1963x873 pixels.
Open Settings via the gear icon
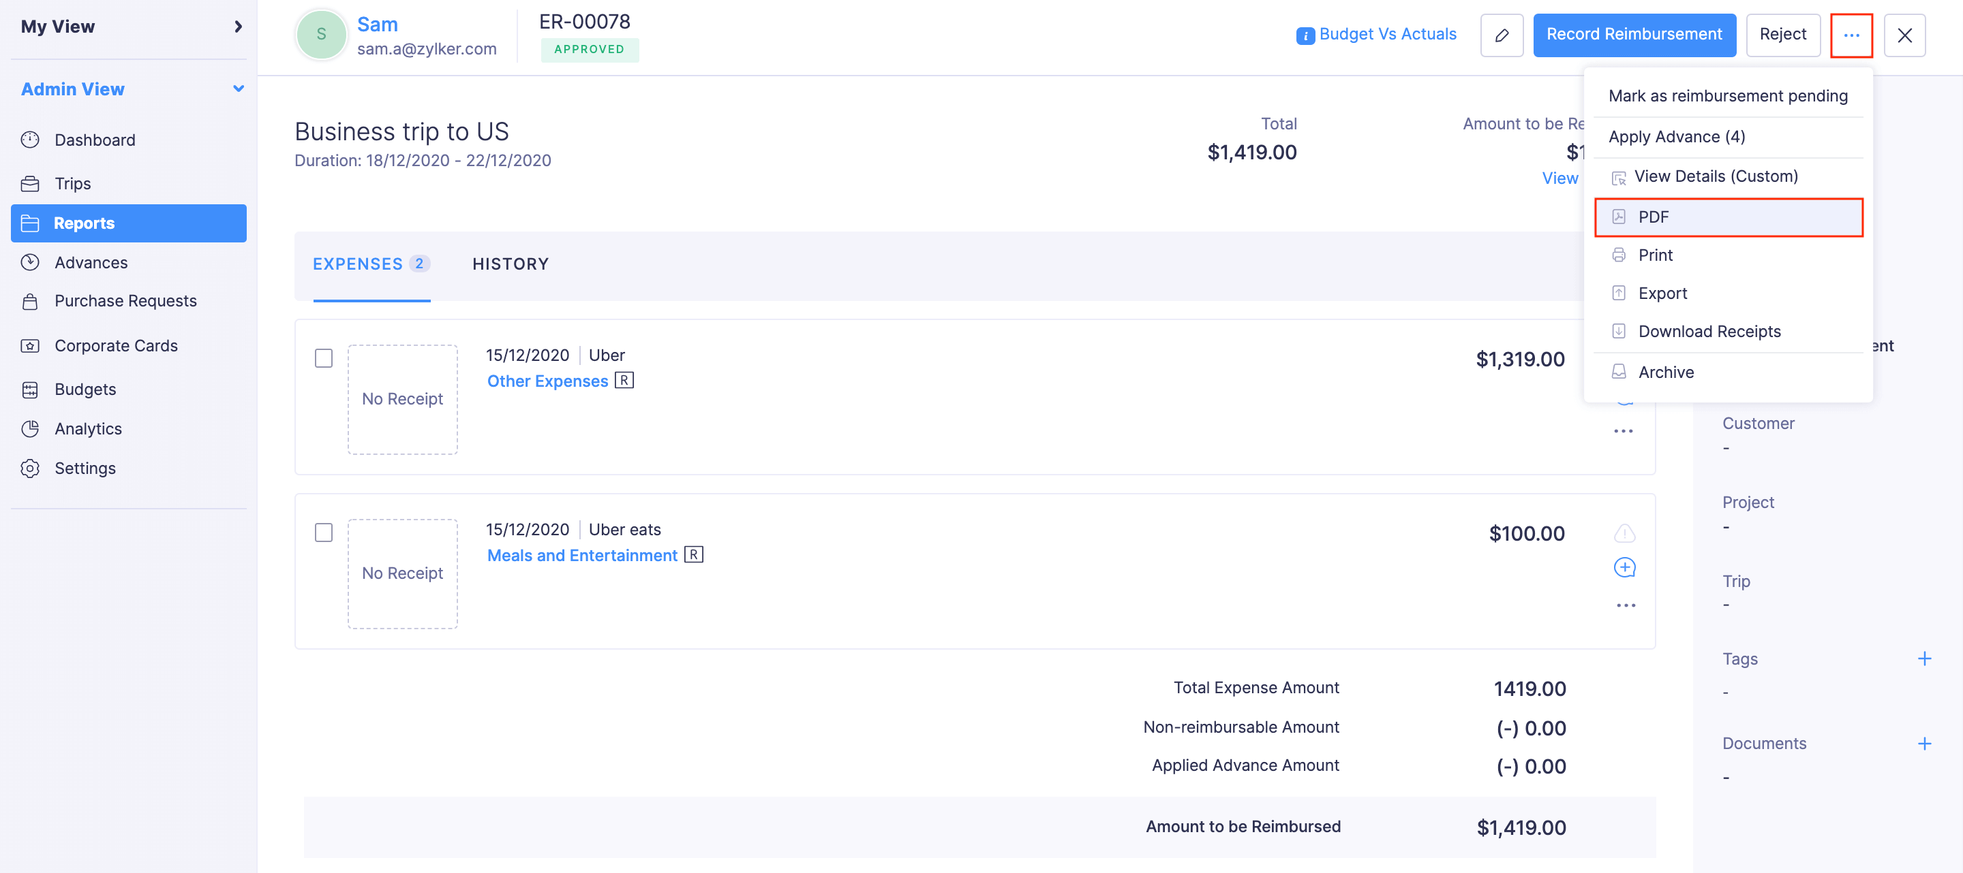coord(30,468)
